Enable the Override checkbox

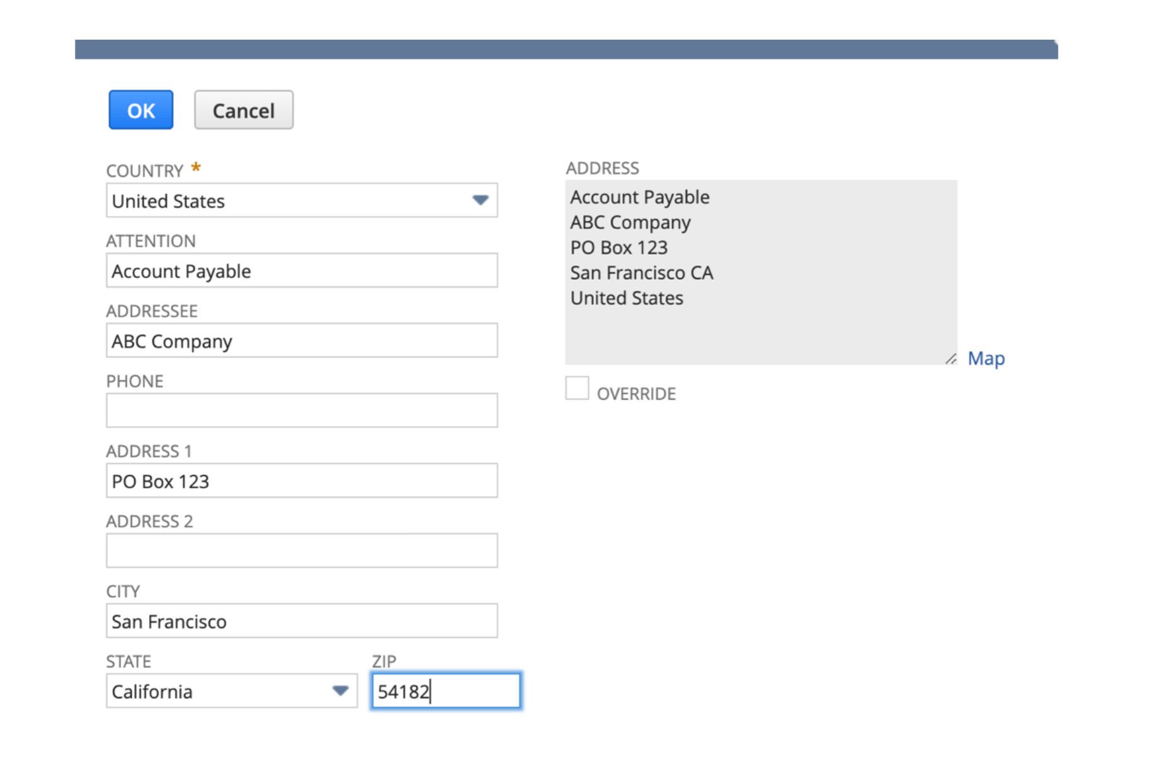(x=577, y=389)
